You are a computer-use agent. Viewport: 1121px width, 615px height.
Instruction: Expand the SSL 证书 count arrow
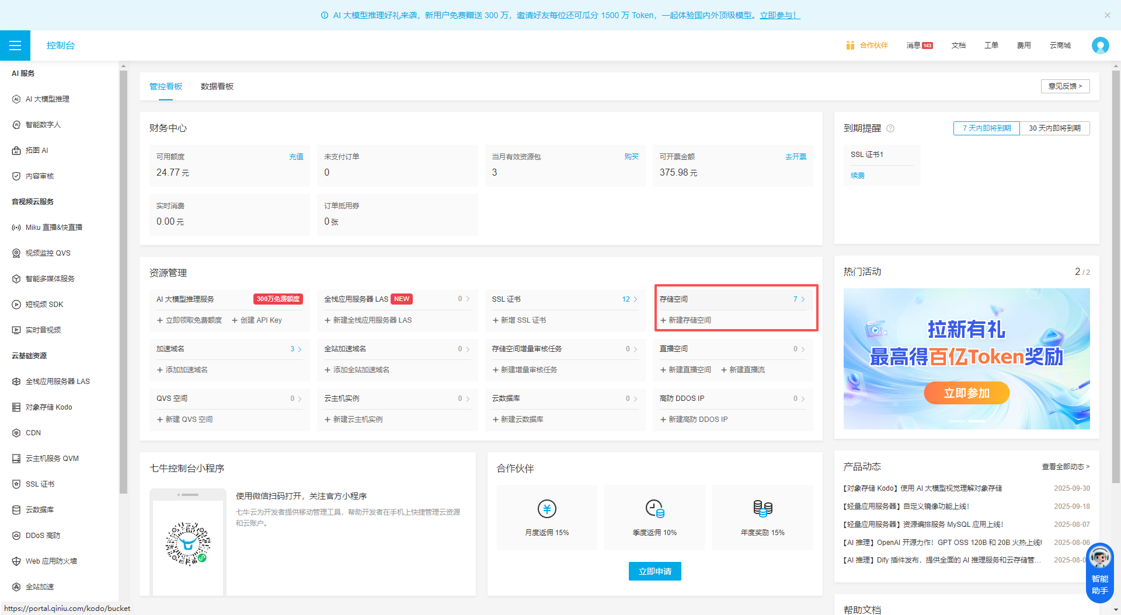635,299
